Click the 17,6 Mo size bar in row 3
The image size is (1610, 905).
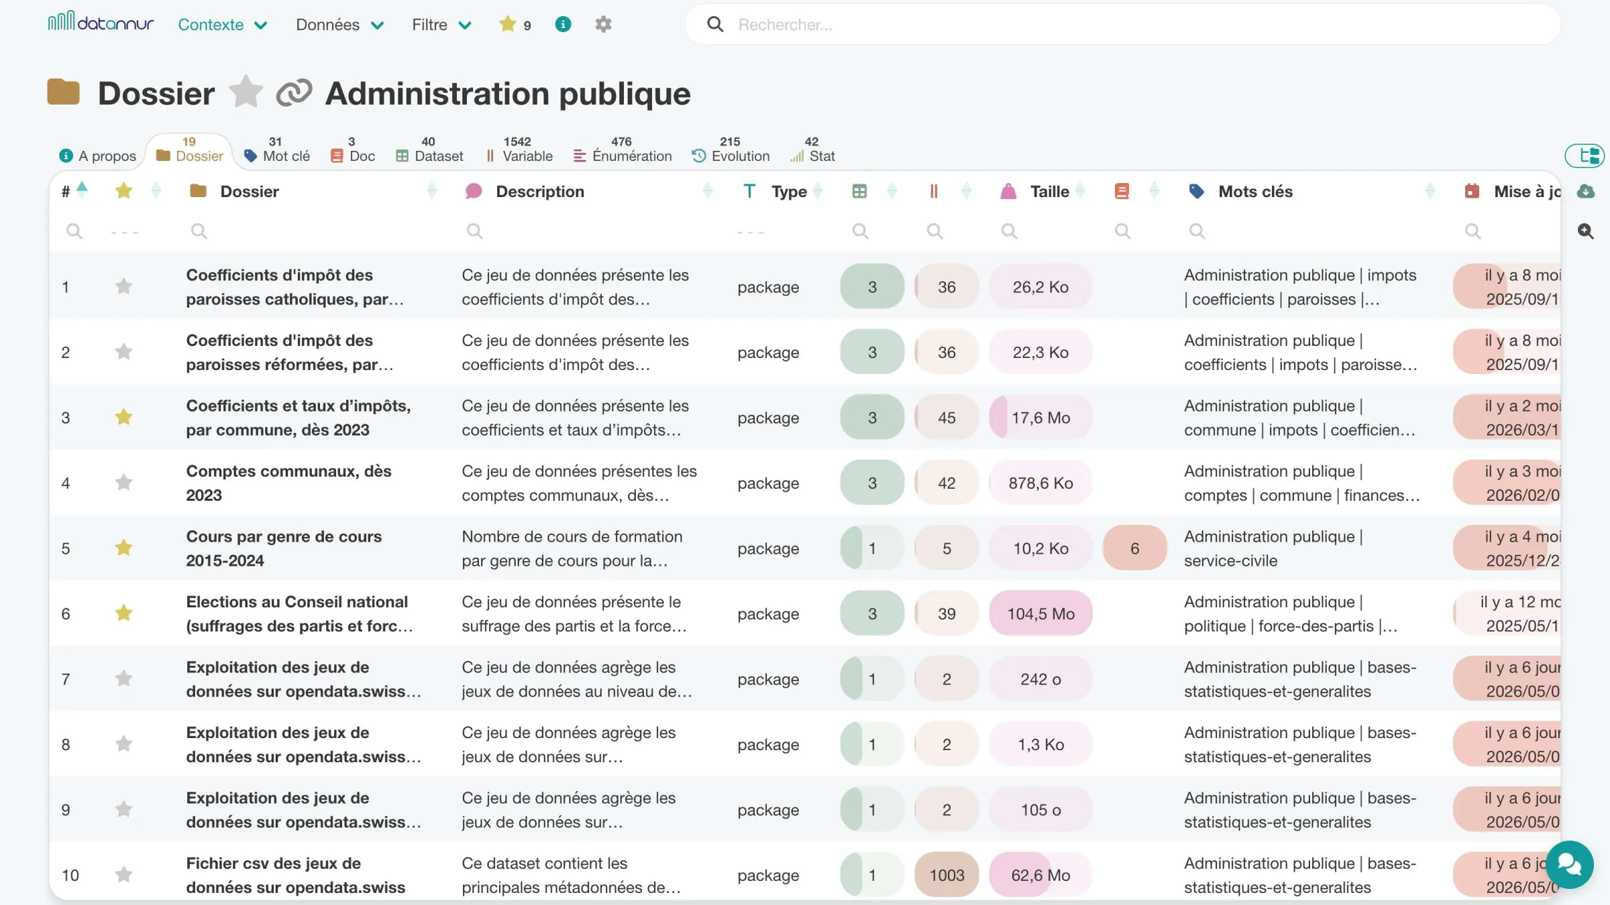[1040, 418]
